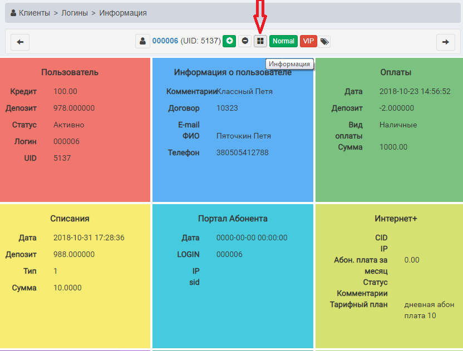Select Информация in the breadcrumb
463x351 pixels.
click(123, 13)
